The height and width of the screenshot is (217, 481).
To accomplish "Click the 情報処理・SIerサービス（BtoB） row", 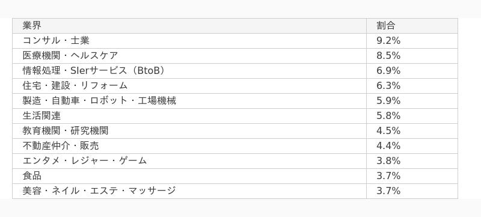I will click(x=235, y=71).
